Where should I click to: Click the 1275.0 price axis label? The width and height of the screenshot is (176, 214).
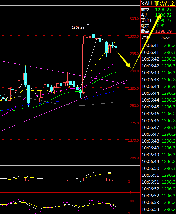(x=133, y=123)
